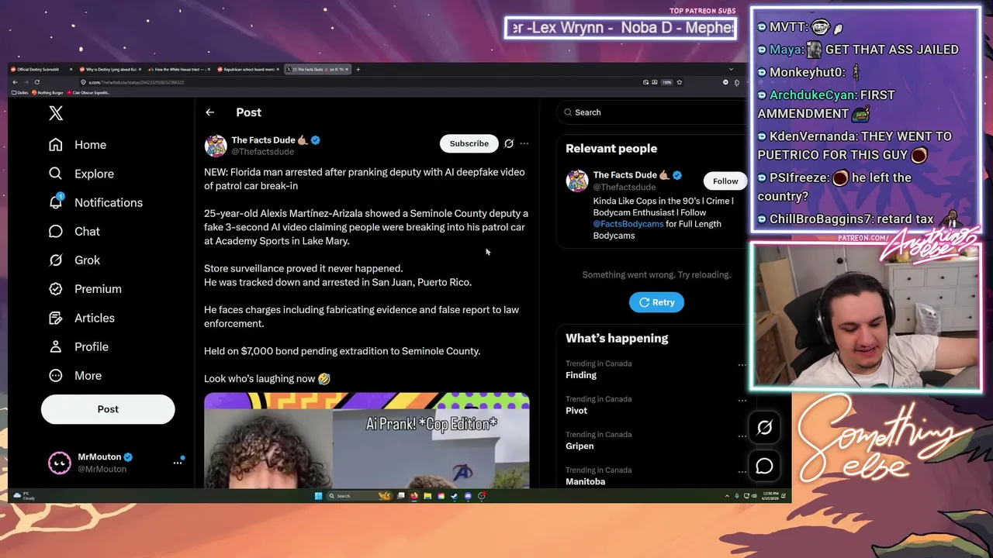Open Premium in the sidebar
The height and width of the screenshot is (558, 993).
(x=85, y=288)
